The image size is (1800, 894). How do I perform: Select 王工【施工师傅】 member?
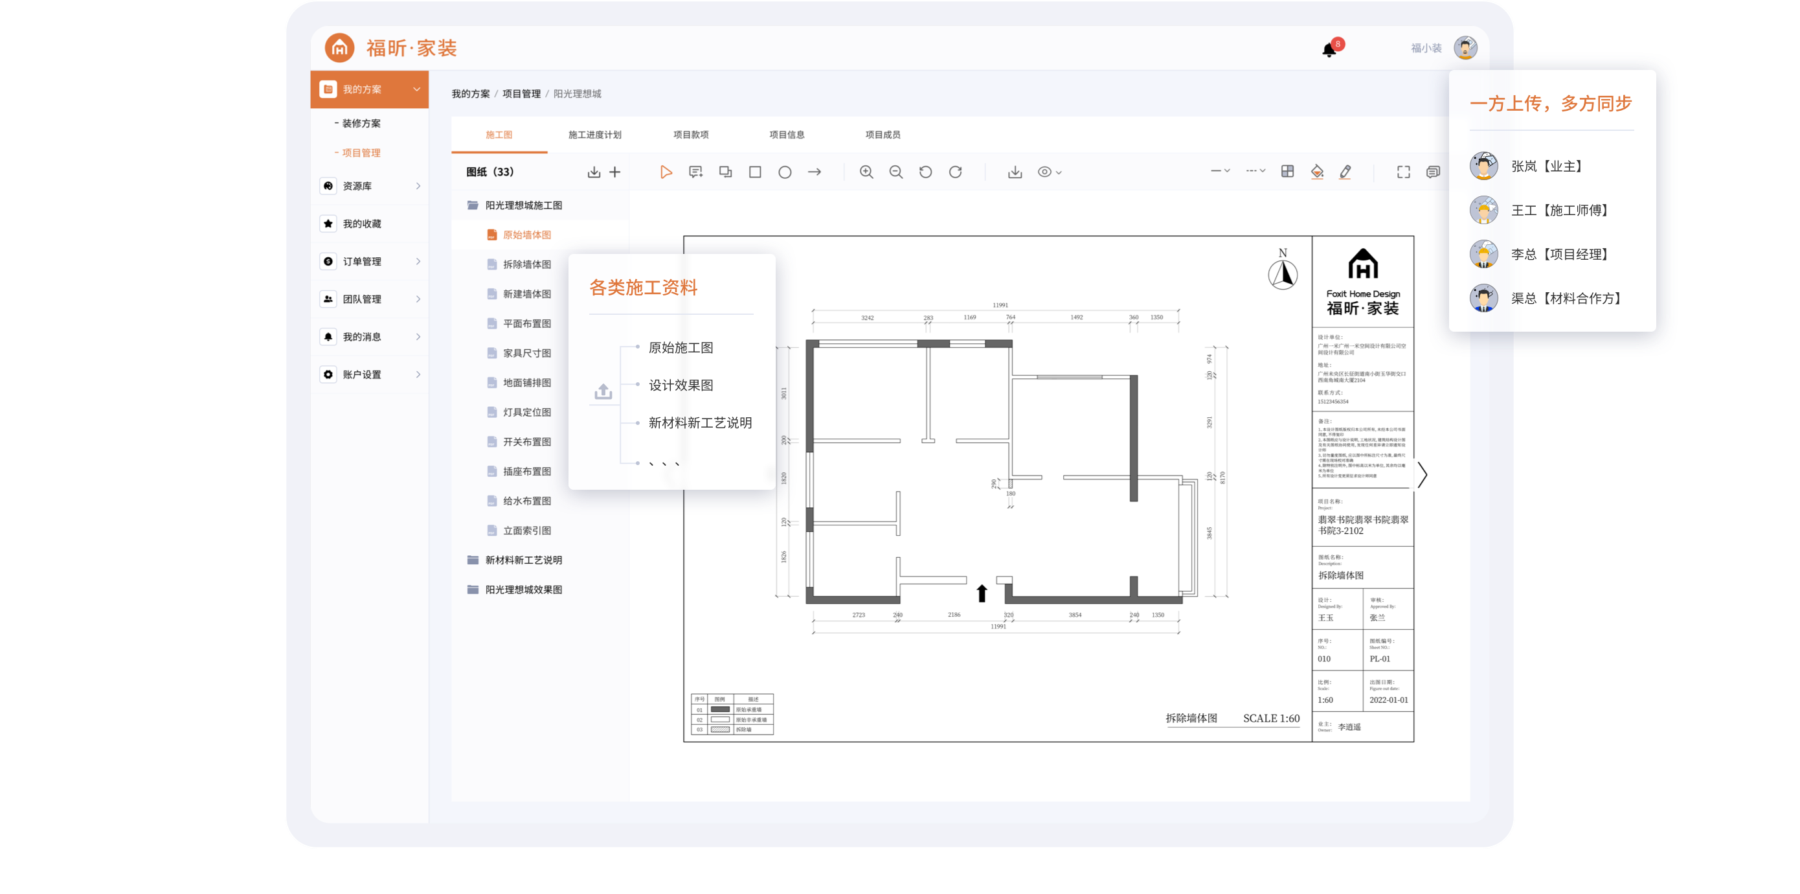point(1543,211)
